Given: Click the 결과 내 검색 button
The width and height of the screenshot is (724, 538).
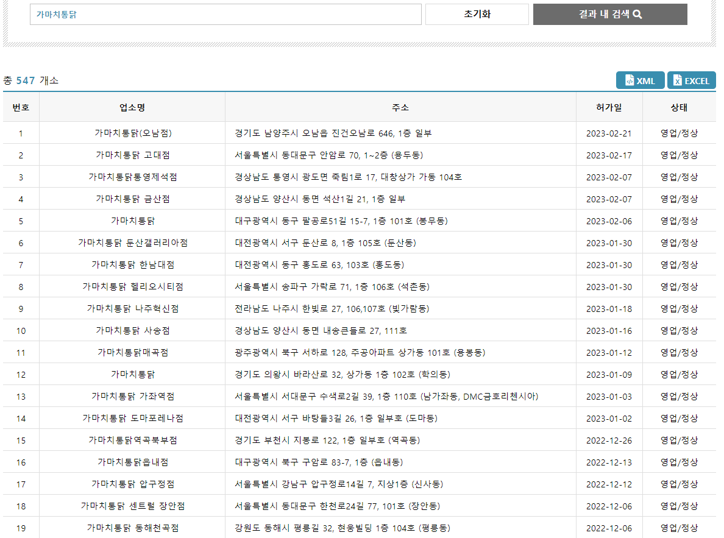Looking at the screenshot, I should pyautogui.click(x=610, y=14).
